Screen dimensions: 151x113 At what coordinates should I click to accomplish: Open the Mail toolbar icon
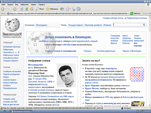pos(68,9)
